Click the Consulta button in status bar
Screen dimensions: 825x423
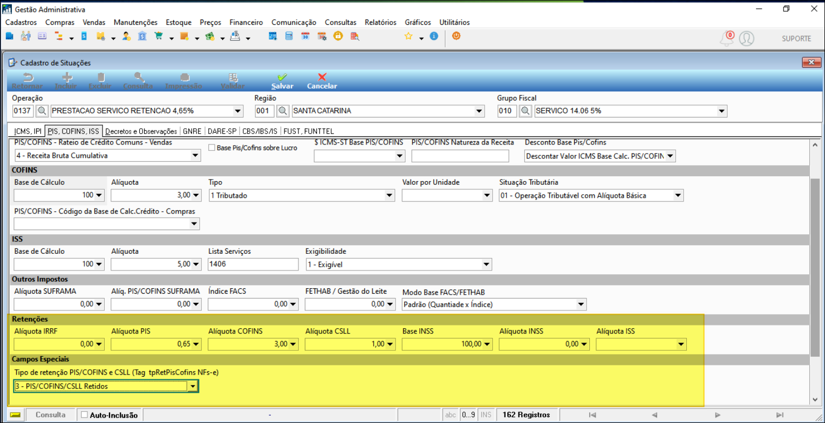[50, 415]
